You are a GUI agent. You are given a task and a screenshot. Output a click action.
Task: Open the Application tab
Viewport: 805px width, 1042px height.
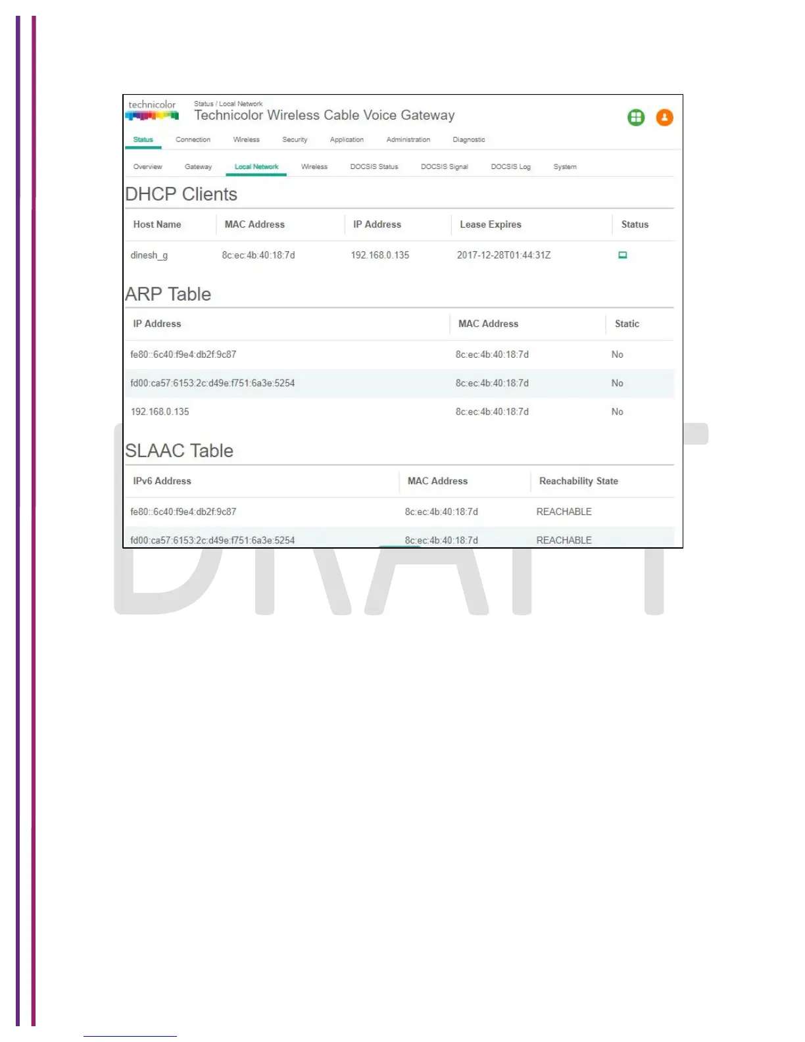pos(347,139)
